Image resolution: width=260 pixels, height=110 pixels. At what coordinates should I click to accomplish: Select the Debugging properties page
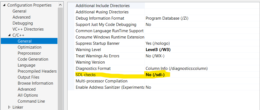point(23,23)
